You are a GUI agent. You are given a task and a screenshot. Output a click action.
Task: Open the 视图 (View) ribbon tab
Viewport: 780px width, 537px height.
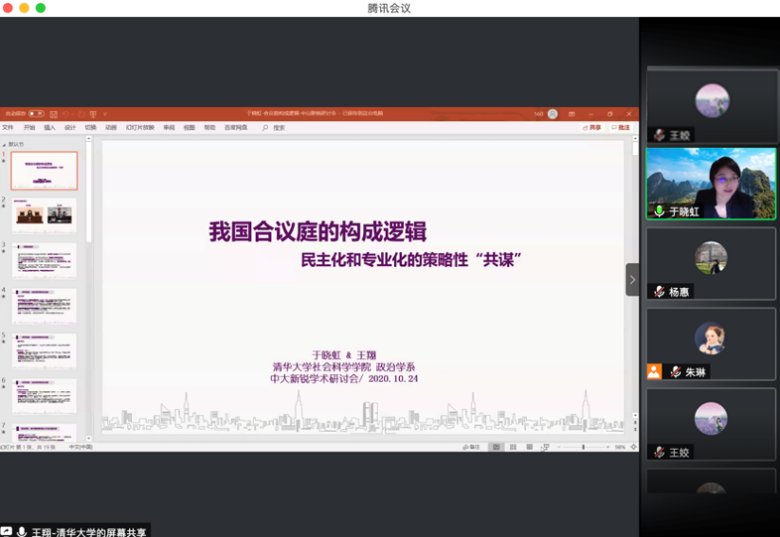(x=190, y=127)
